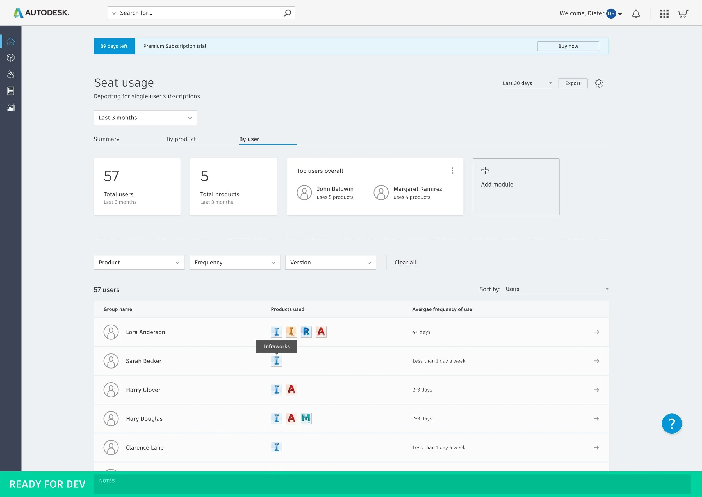702x497 pixels.
Task: Switch to the By product tab
Action: 181,139
